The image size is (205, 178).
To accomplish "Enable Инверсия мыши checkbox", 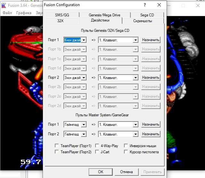I will (x=126, y=146).
